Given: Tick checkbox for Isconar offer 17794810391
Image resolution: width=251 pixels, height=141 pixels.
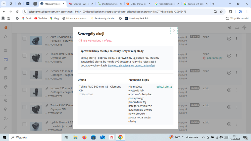Looking at the screenshot, I should pos(24,73).
